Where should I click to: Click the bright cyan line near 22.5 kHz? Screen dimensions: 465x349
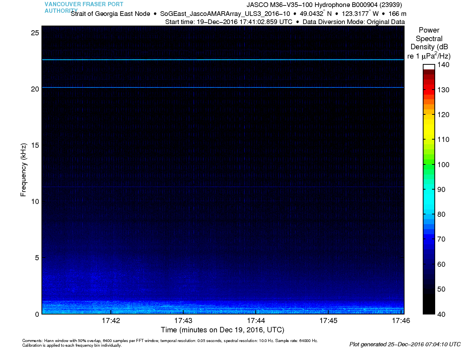click(222, 60)
